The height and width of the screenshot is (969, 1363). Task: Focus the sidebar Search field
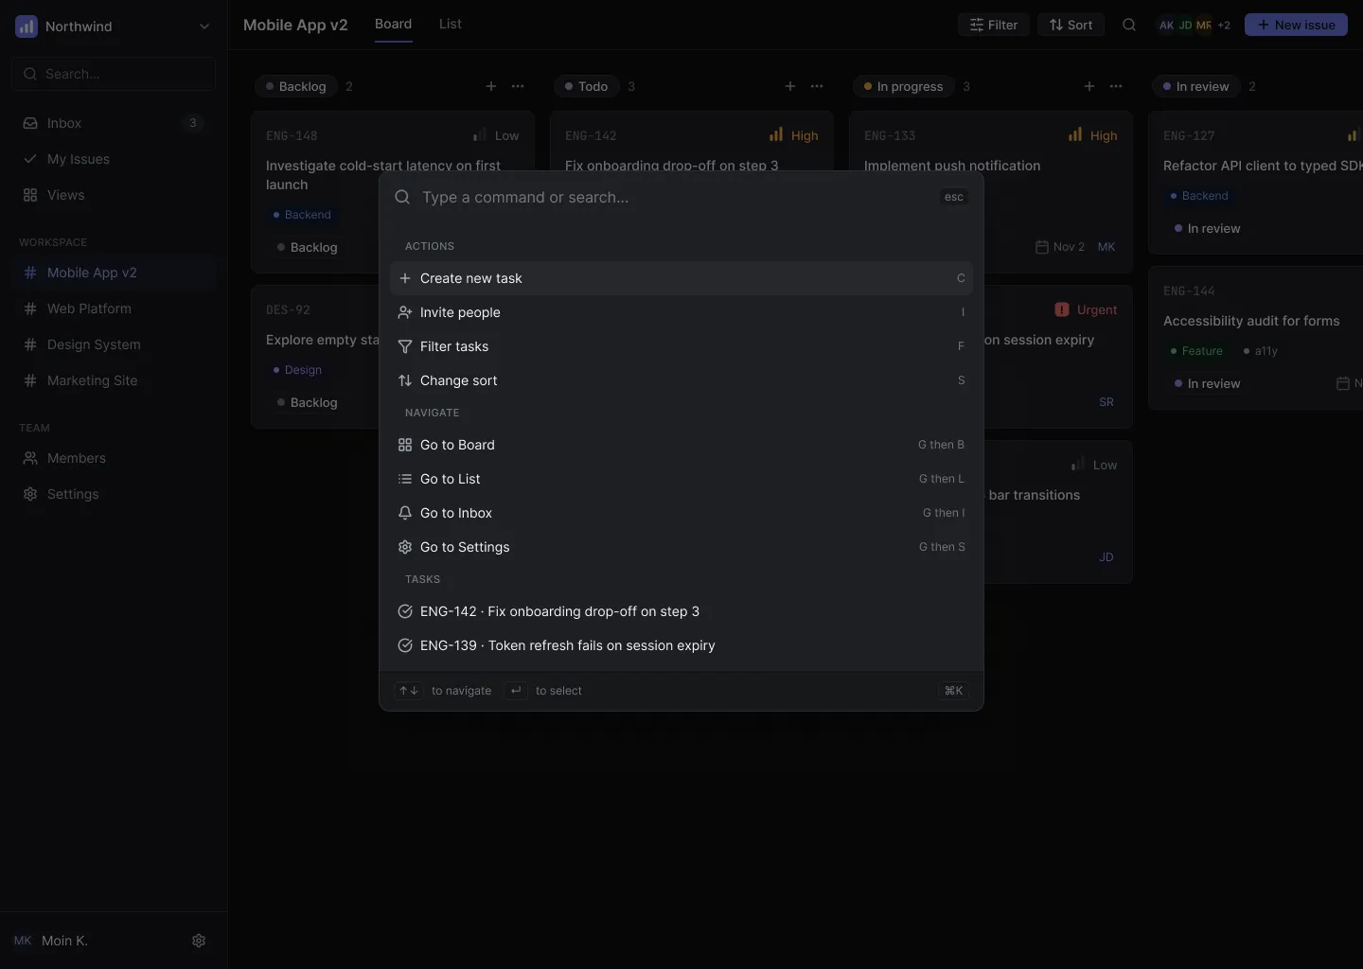(114, 74)
